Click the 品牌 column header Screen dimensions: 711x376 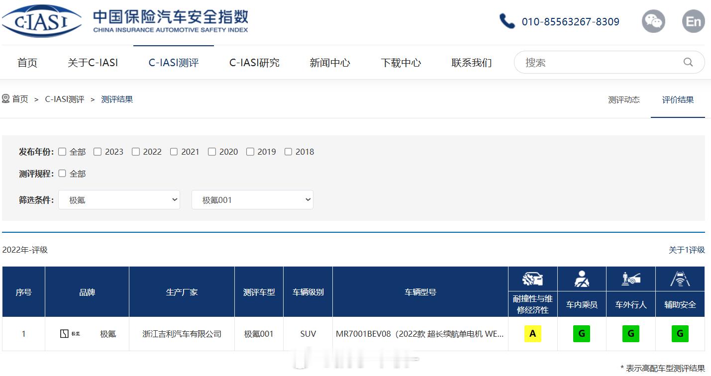[x=87, y=292]
